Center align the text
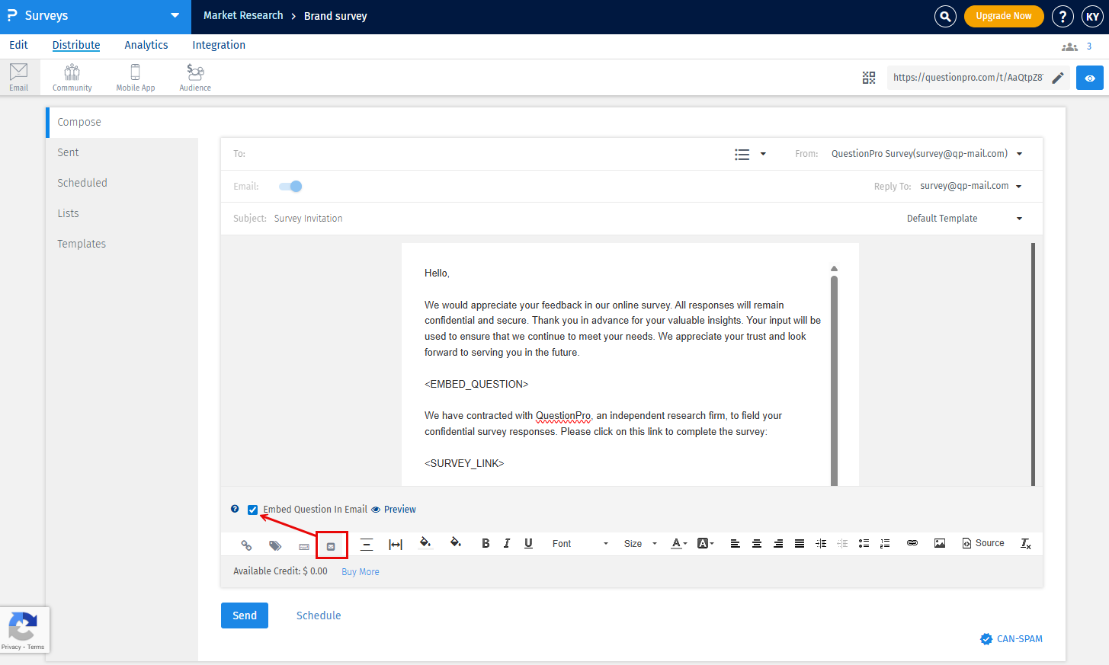Image resolution: width=1109 pixels, height=665 pixels. tap(757, 543)
